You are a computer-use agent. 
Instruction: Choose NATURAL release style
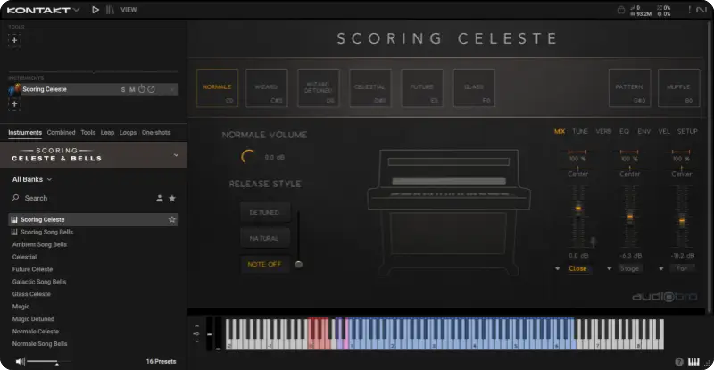pos(265,238)
